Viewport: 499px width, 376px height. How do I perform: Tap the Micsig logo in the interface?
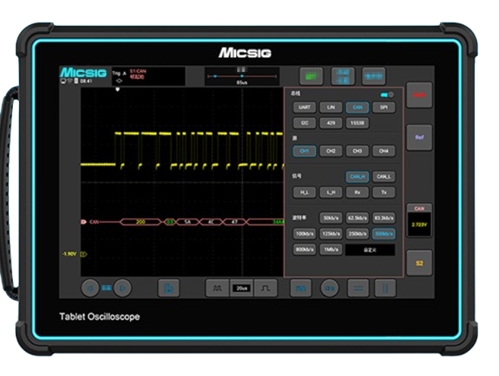[x=83, y=73]
